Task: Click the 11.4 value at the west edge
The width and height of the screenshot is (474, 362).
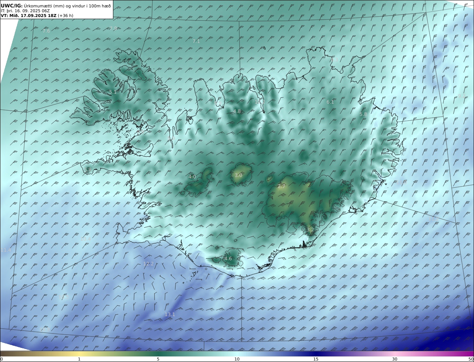Action: [x=6, y=250]
